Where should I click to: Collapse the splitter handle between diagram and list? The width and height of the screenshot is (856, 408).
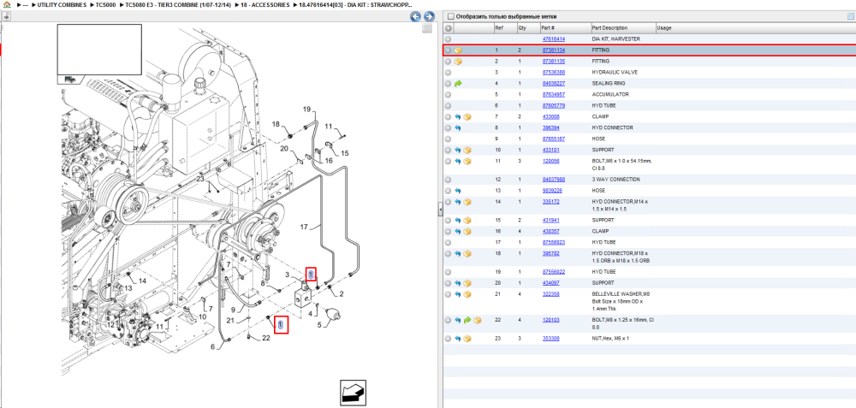click(441, 210)
